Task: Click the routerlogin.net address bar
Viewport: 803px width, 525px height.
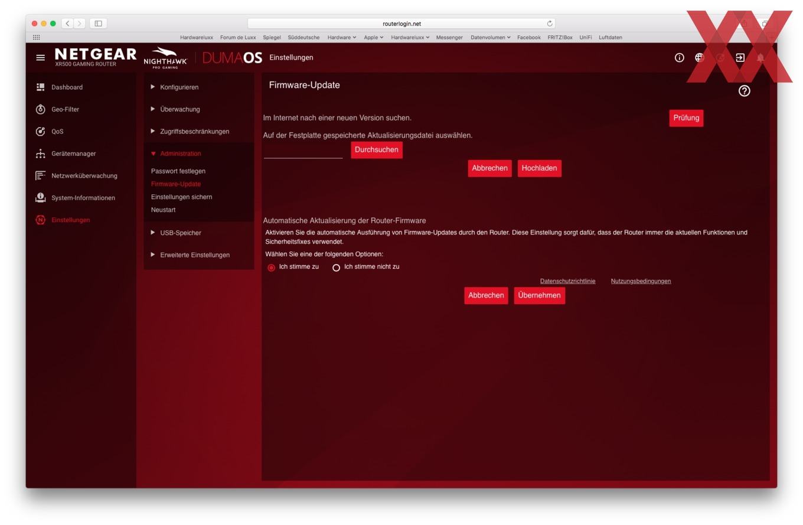Action: pyautogui.click(x=401, y=24)
